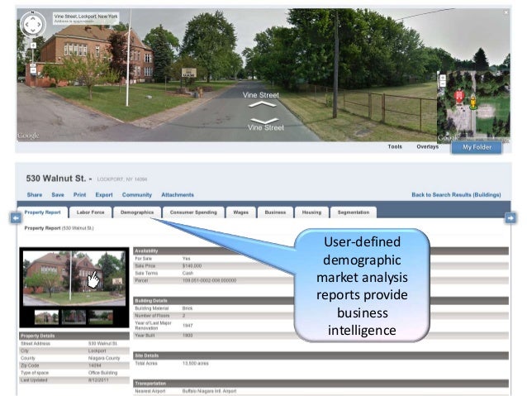Click the left blue navigation arrow

(14, 217)
